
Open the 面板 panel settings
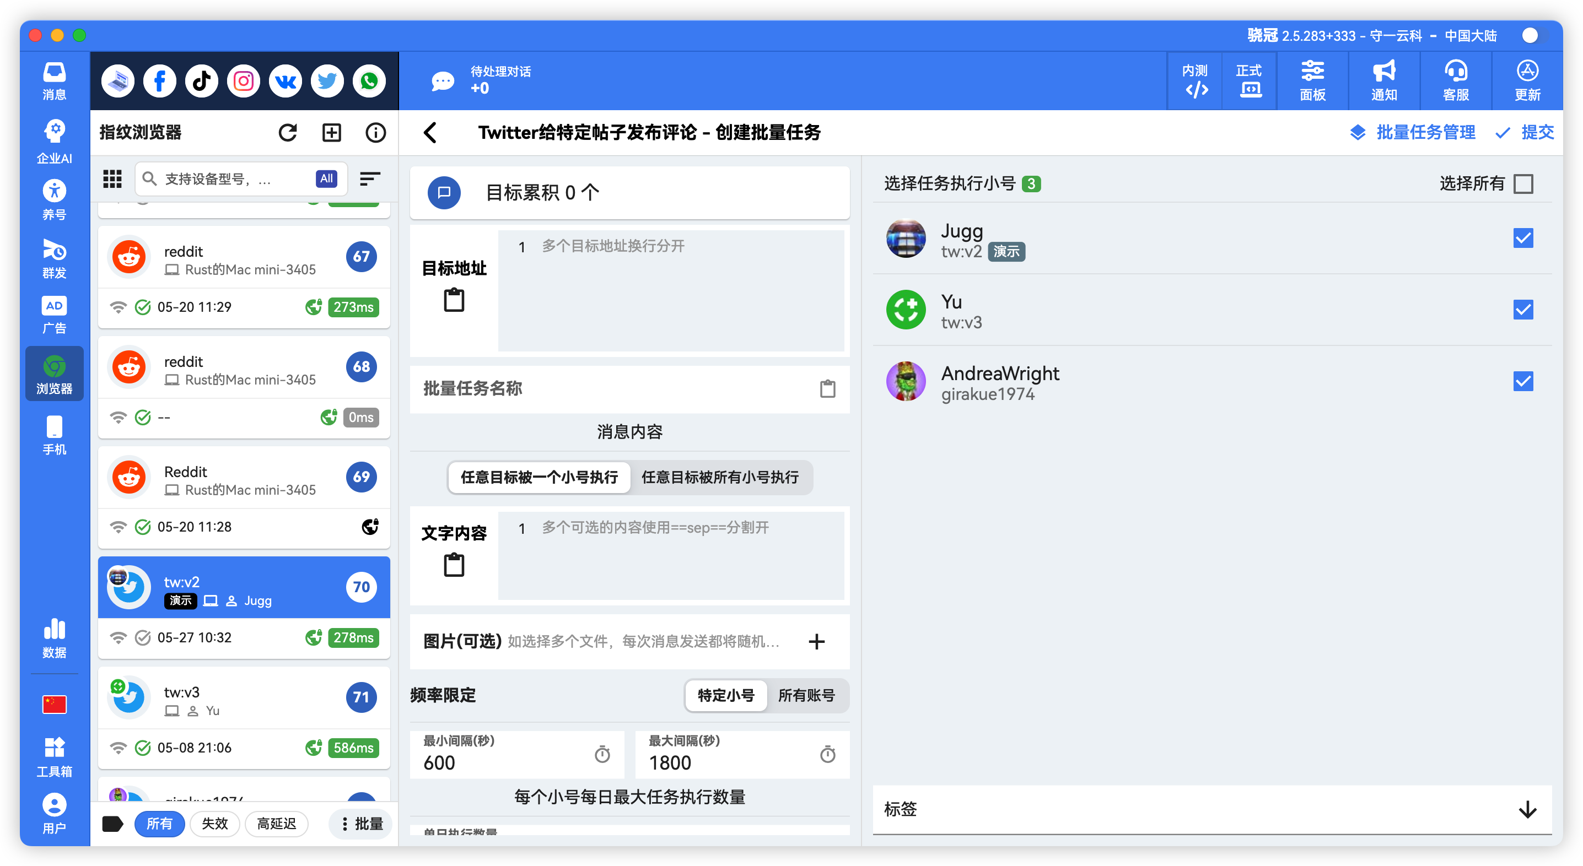point(1312,81)
